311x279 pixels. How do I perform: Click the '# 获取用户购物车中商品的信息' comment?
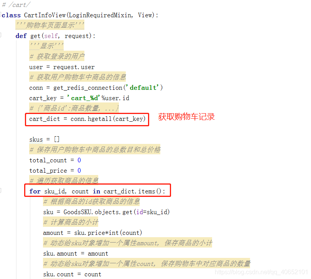pyautogui.click(x=77, y=77)
